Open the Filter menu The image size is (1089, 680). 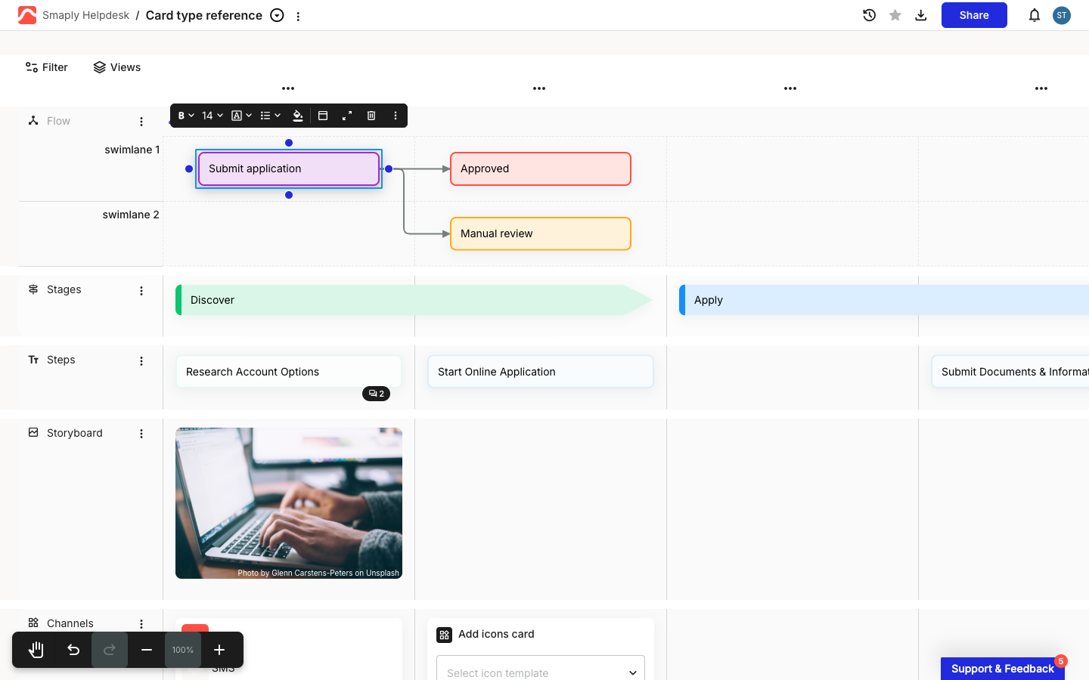click(x=46, y=67)
